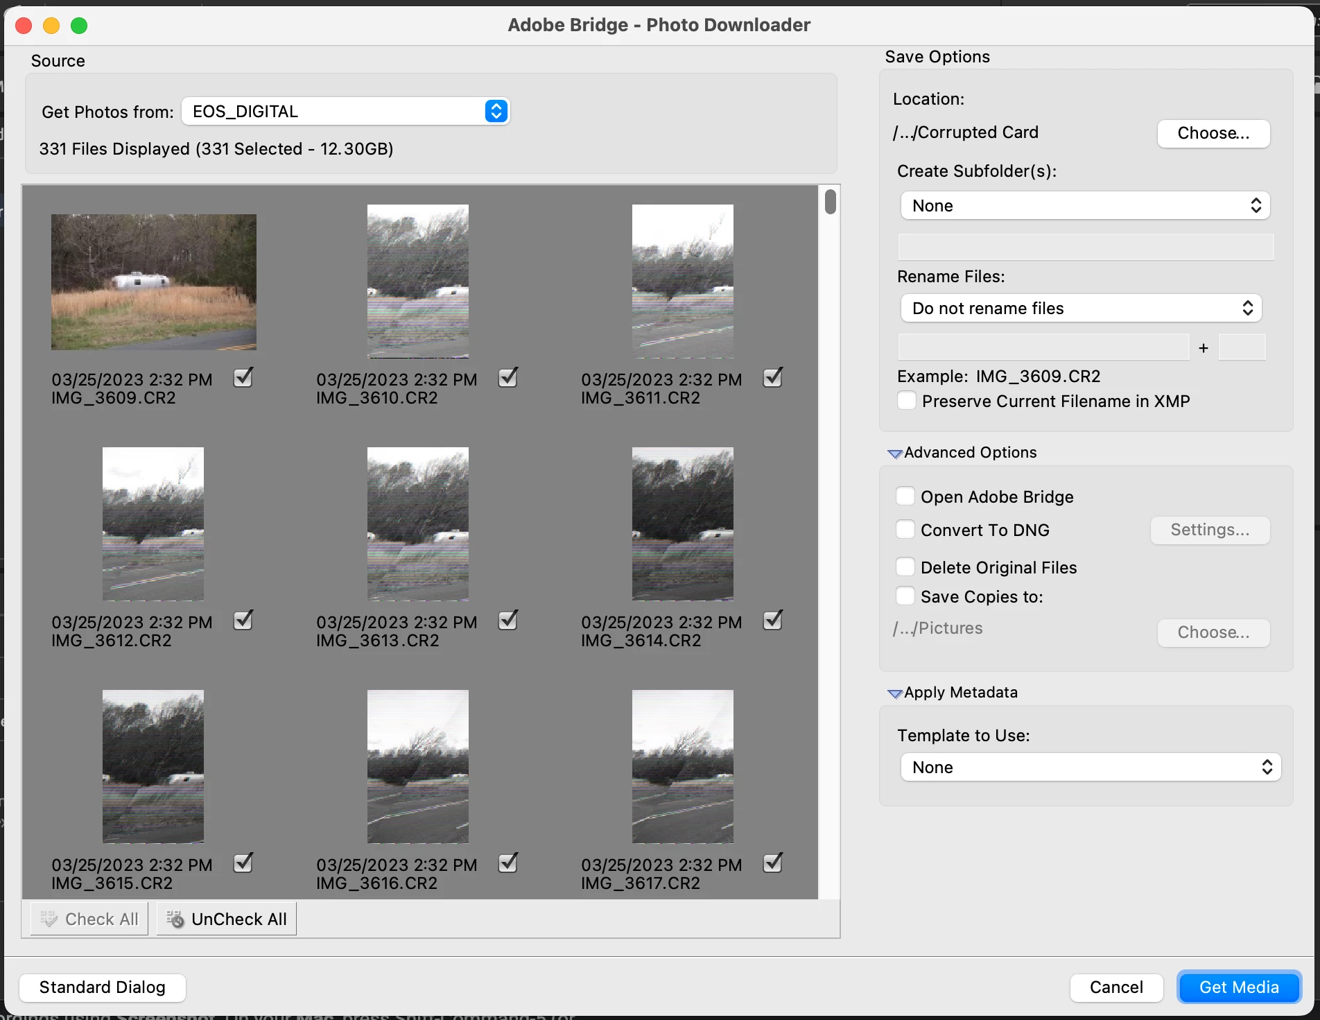Click the '/.../Pictures' copies path
This screenshot has width=1320, height=1020.
[x=938, y=628]
